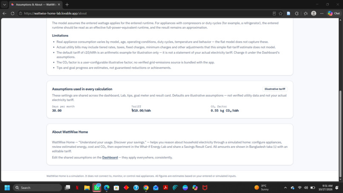Open Outlook mail from the taskbar
This screenshot has width=343, height=193.
point(156,188)
